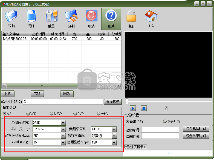Click the 下移 (Move down) button
Image resolution: width=214 pixels, height=160 pixels.
coord(37,94)
